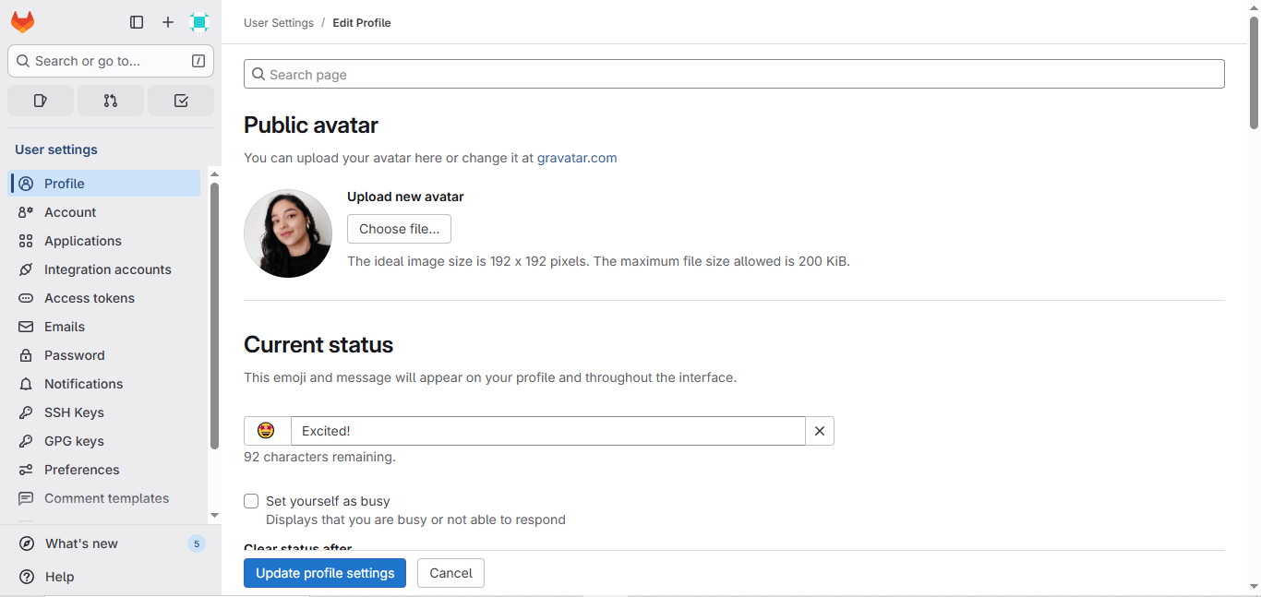
Task: Click the Choose file... button
Action: click(x=399, y=229)
